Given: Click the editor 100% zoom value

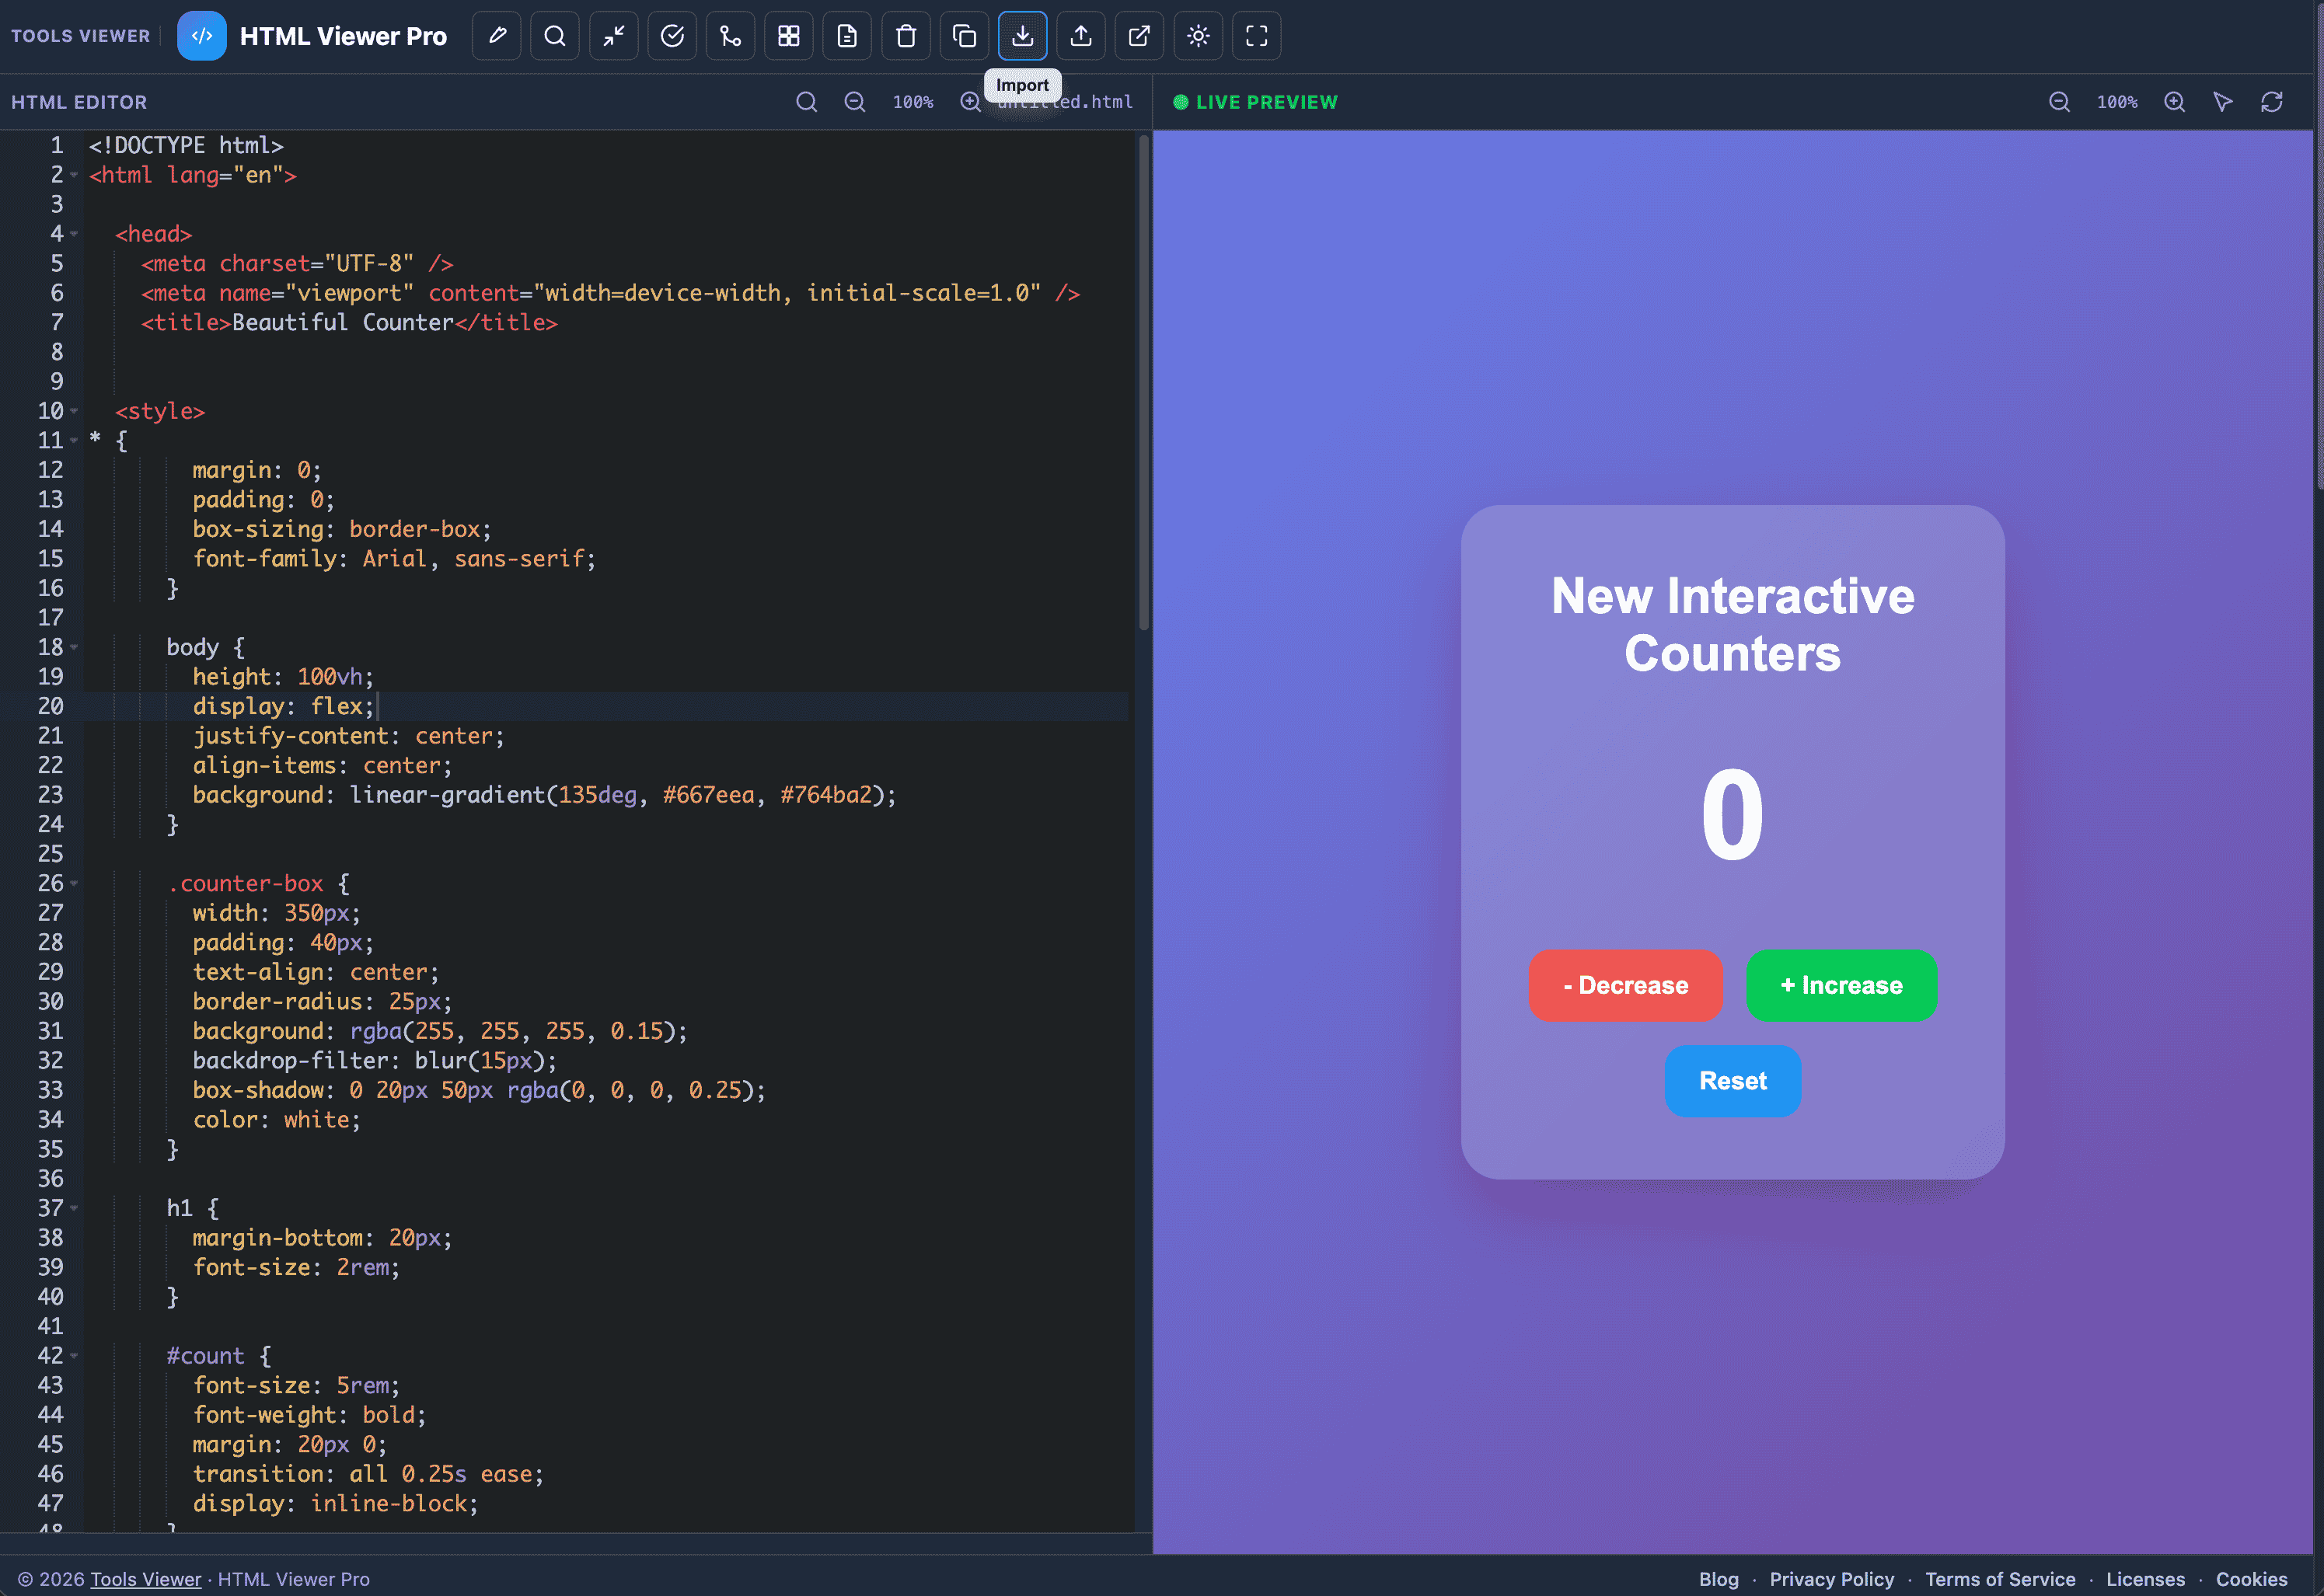Looking at the screenshot, I should [x=913, y=102].
